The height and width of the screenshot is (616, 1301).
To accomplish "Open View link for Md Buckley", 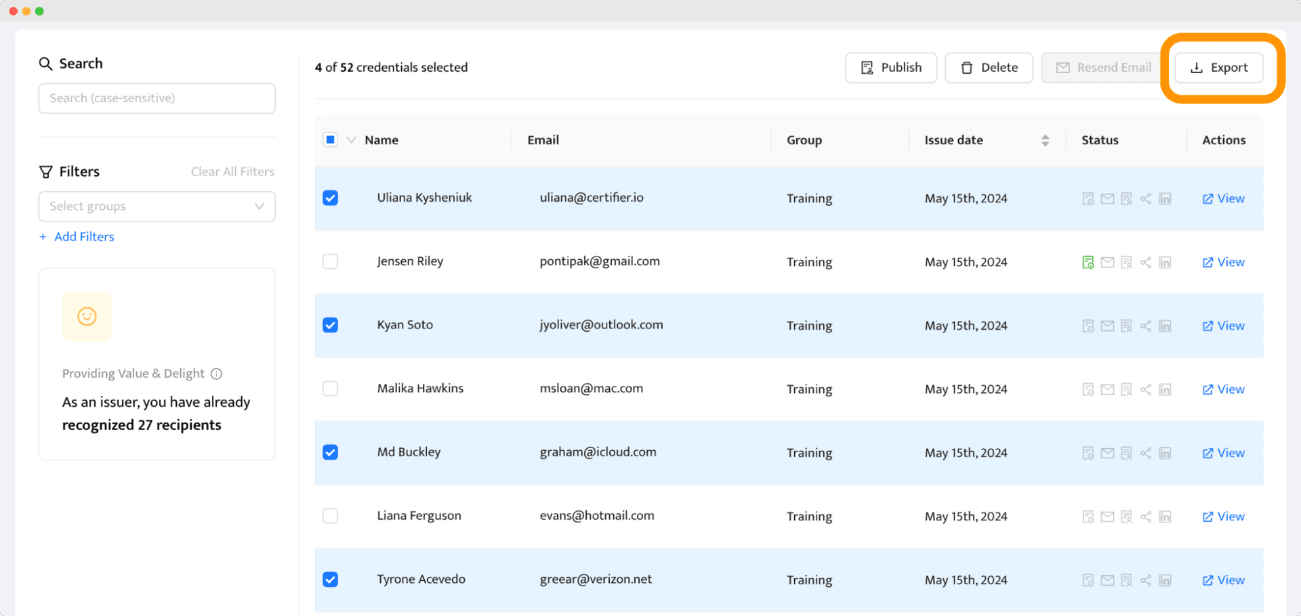I will click(x=1223, y=453).
